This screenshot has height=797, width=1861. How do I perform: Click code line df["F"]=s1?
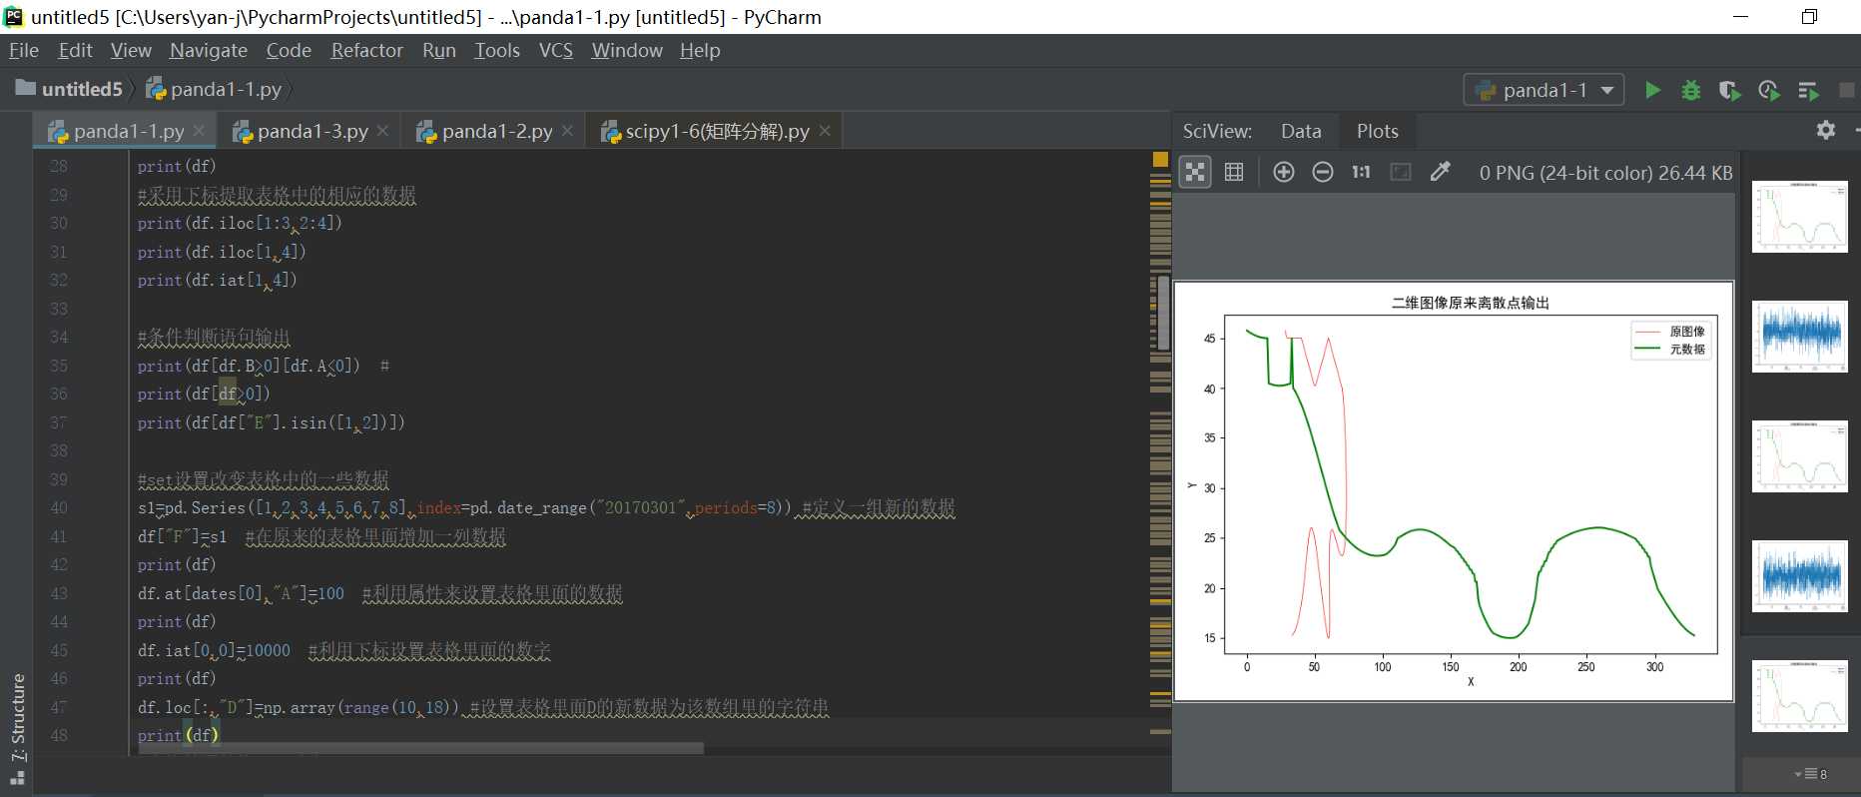pos(182,536)
